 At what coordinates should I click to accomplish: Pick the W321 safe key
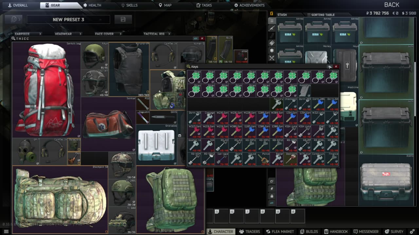[x=318, y=118]
